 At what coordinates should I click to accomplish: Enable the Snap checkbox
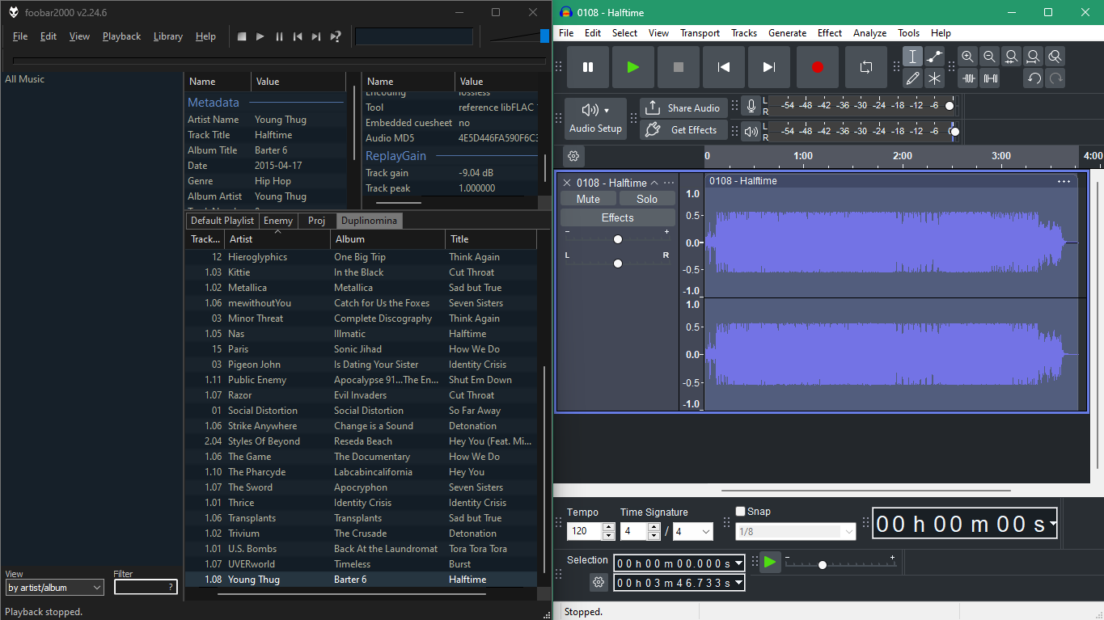740,511
